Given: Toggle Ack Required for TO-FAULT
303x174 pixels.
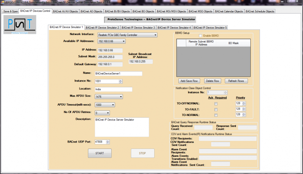Looking at the screenshot, I should coord(216,109).
